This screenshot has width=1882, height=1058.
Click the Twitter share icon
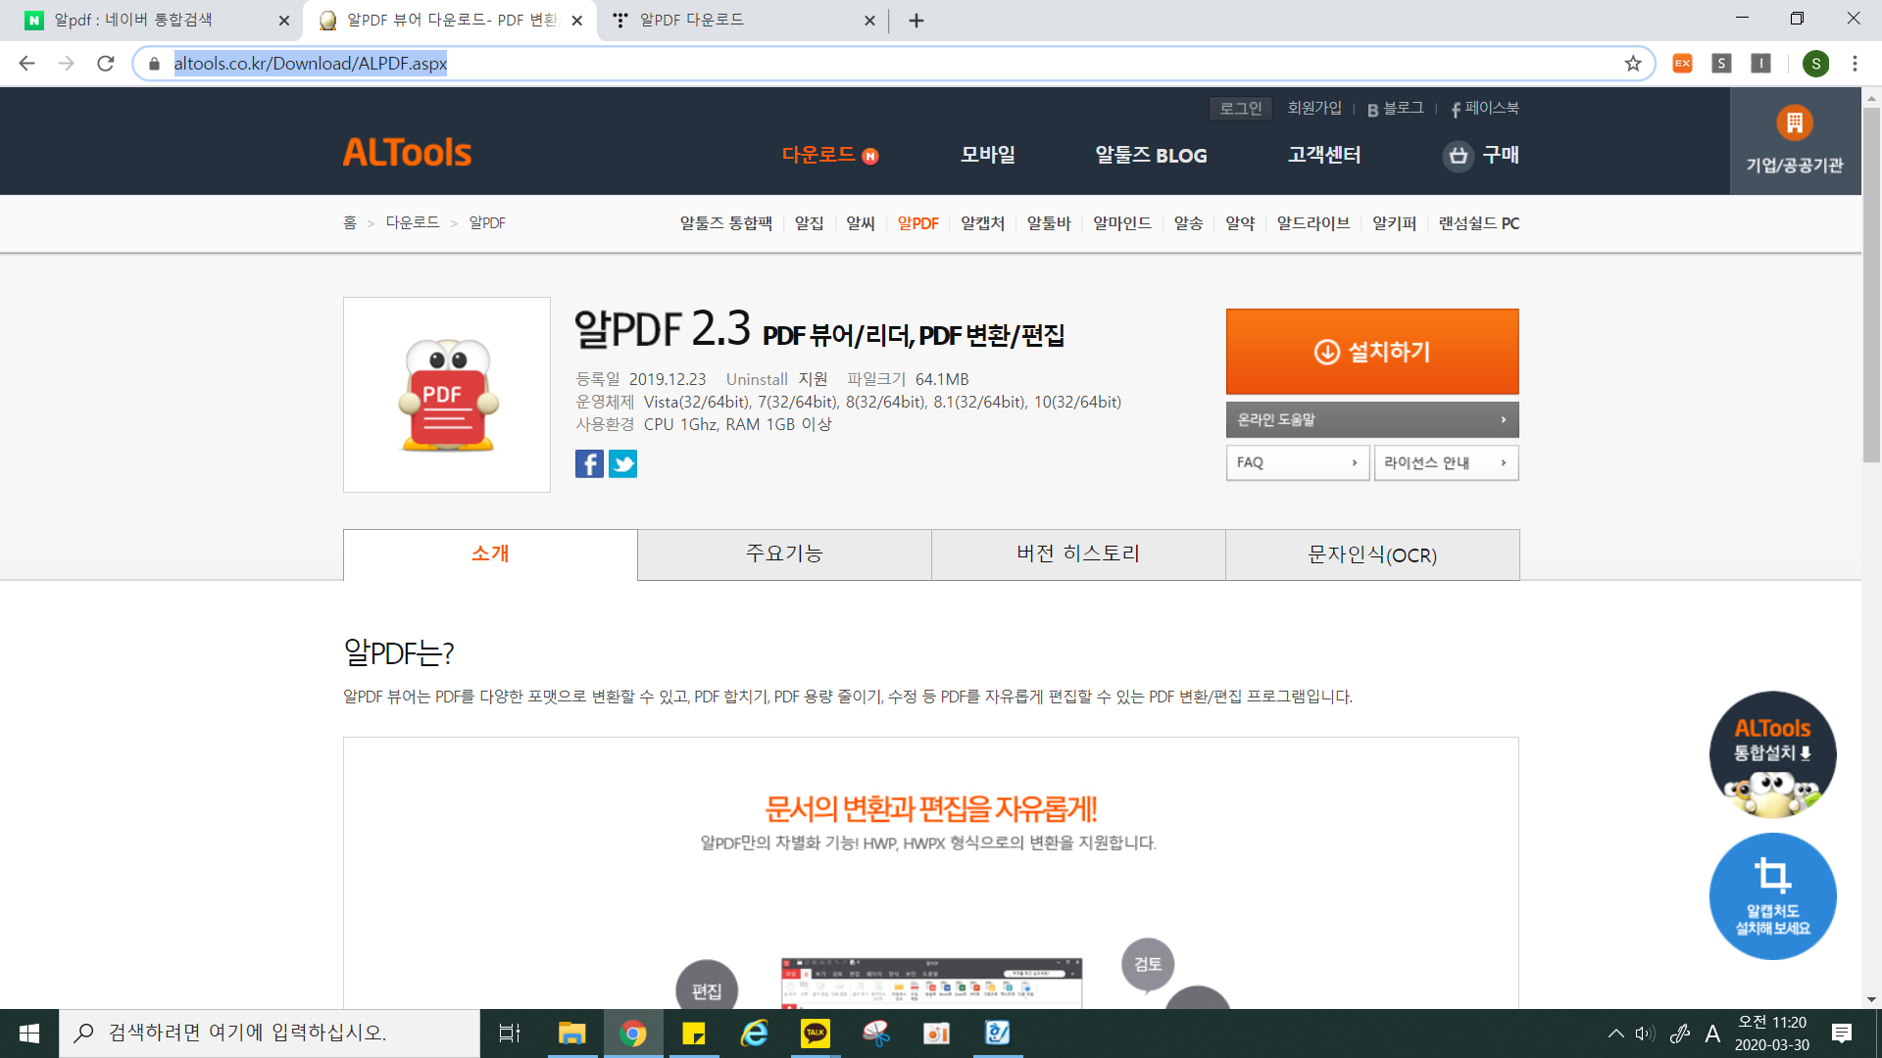click(x=622, y=463)
